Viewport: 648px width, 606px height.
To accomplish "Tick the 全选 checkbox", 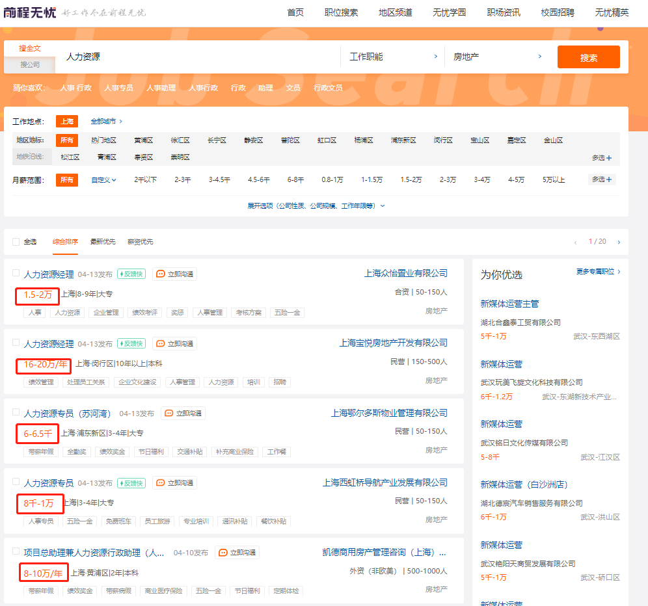I will click(x=16, y=242).
